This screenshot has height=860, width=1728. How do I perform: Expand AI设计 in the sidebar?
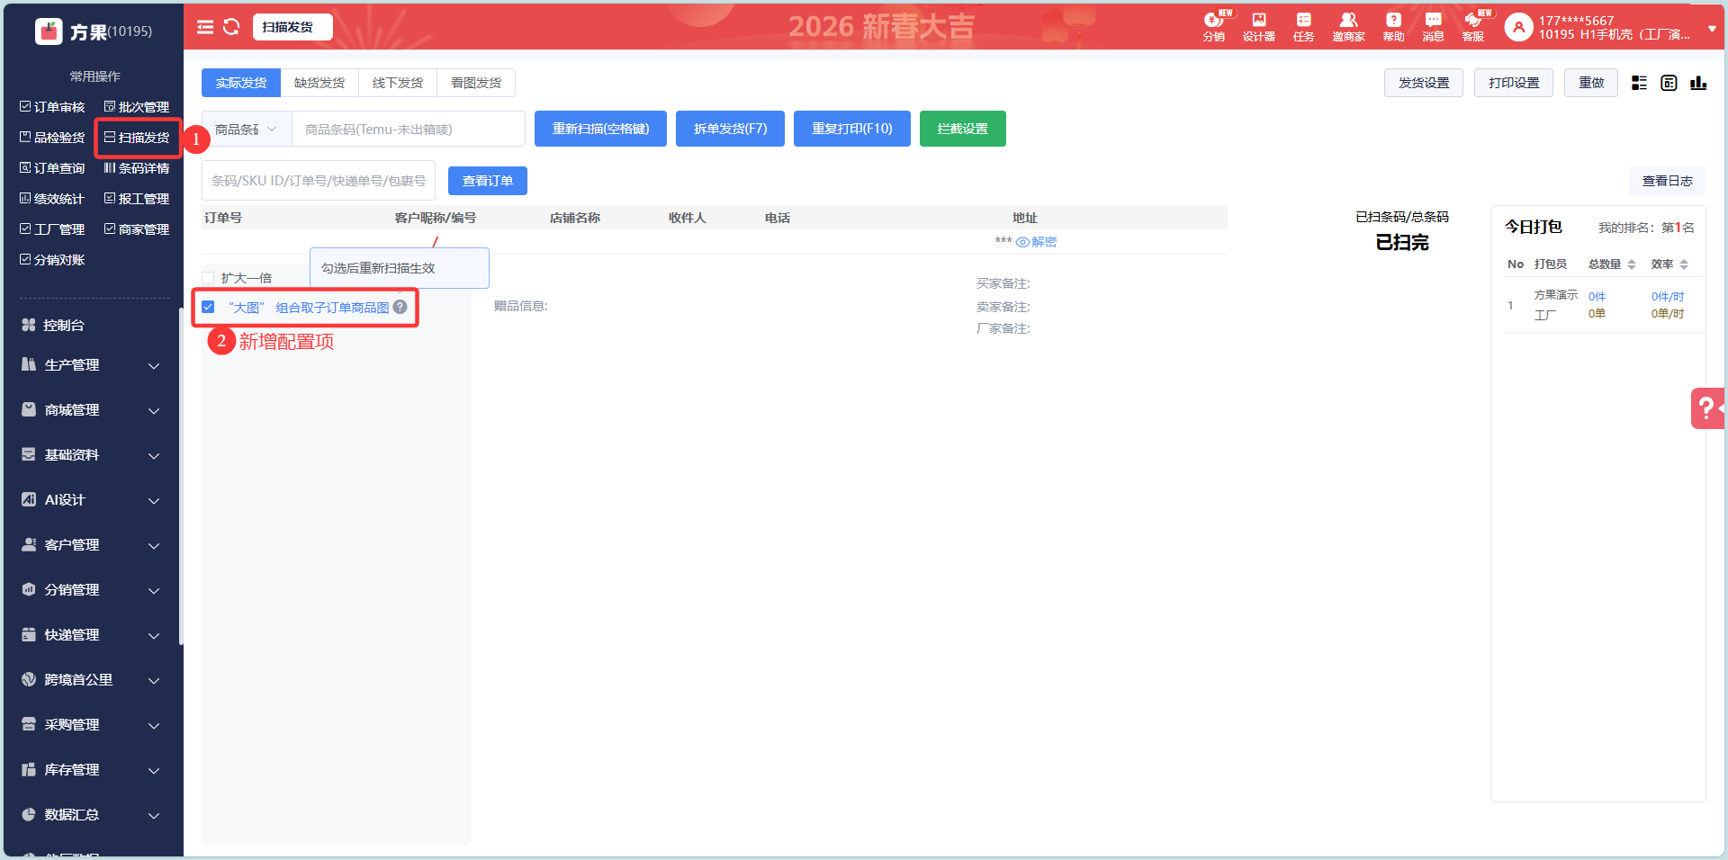pos(90,500)
